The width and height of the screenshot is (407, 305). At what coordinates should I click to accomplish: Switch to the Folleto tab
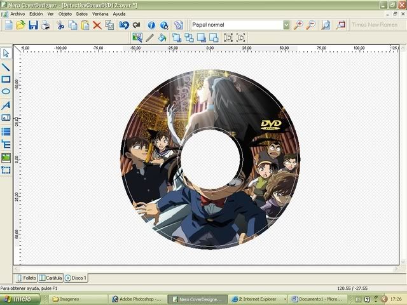pyautogui.click(x=27, y=278)
